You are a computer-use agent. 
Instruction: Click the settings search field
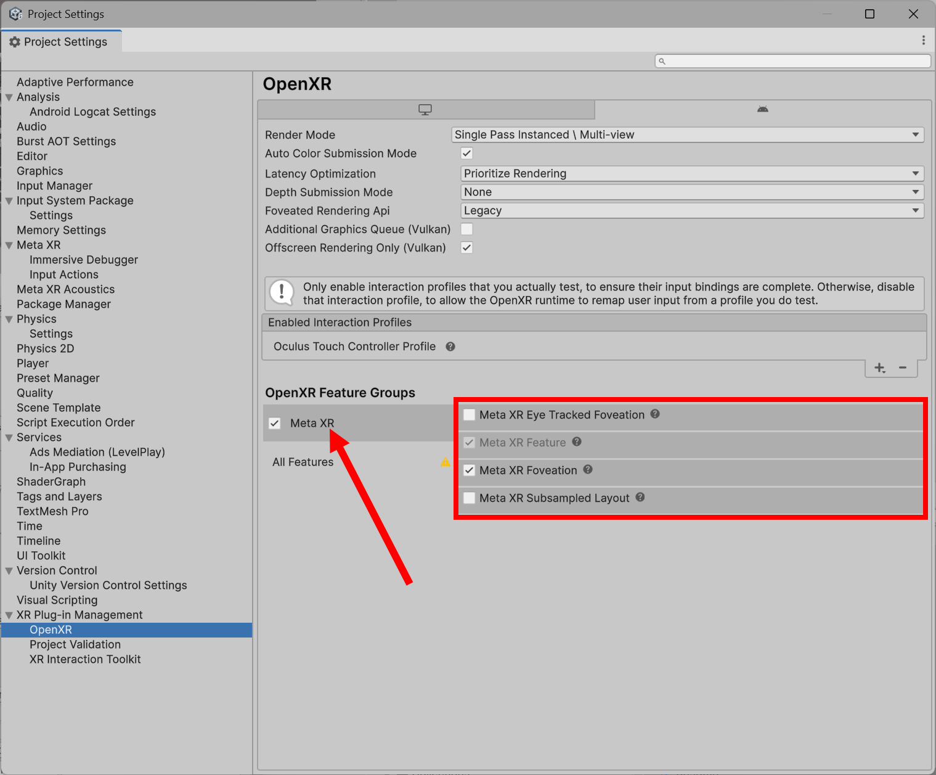pos(793,61)
